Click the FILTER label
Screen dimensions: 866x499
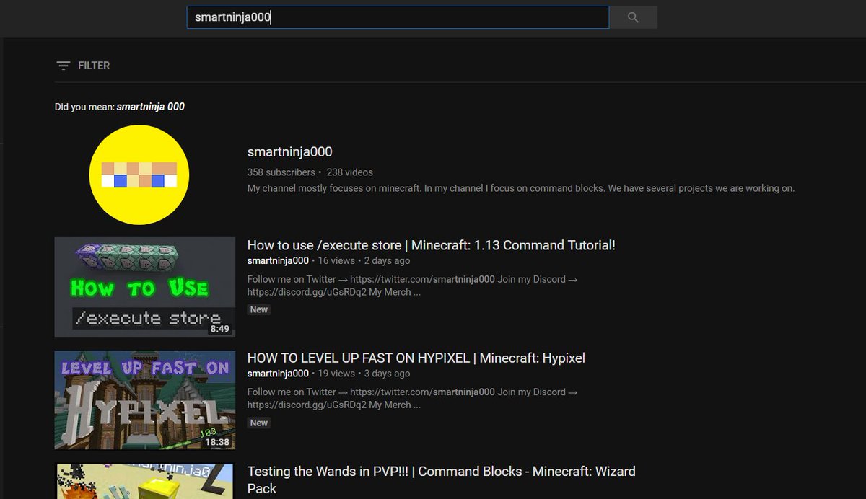(94, 66)
